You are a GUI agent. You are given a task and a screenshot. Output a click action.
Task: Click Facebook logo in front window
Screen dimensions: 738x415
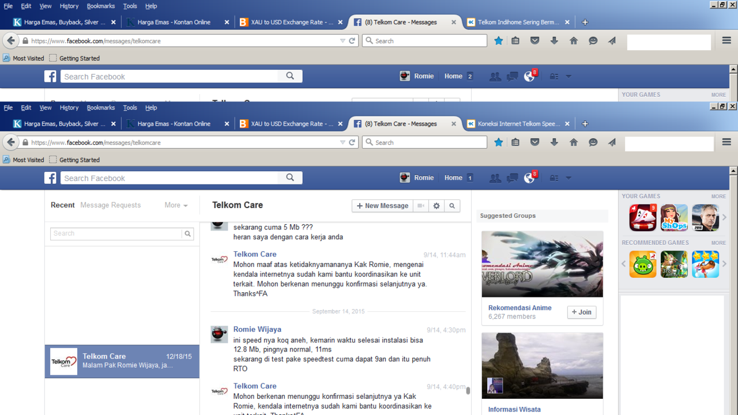[51, 178]
